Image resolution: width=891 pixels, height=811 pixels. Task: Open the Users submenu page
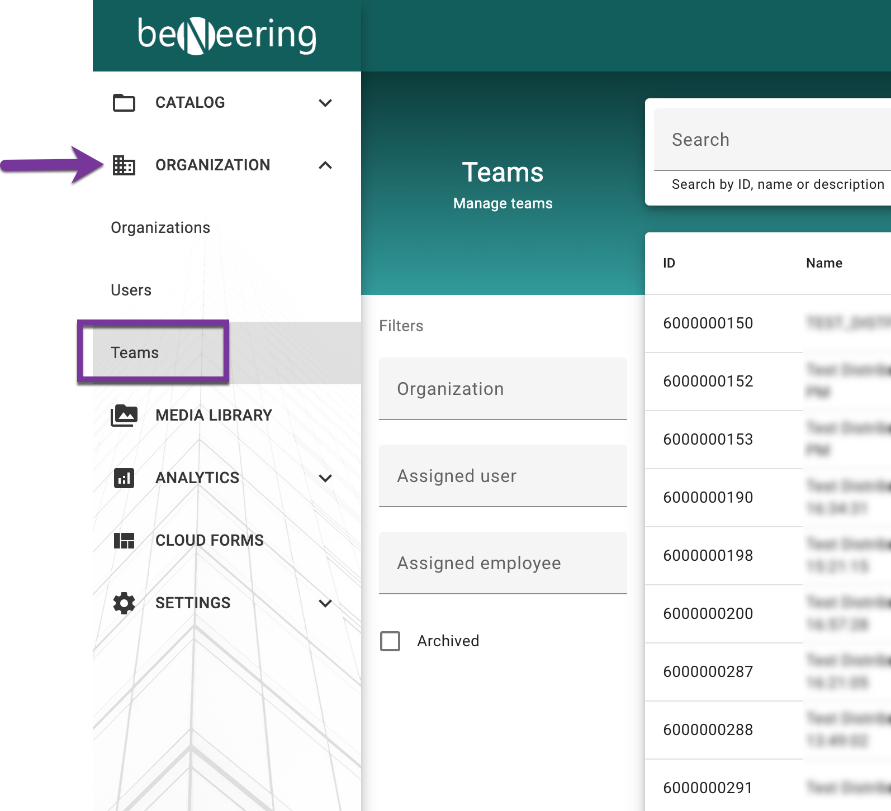pos(131,290)
